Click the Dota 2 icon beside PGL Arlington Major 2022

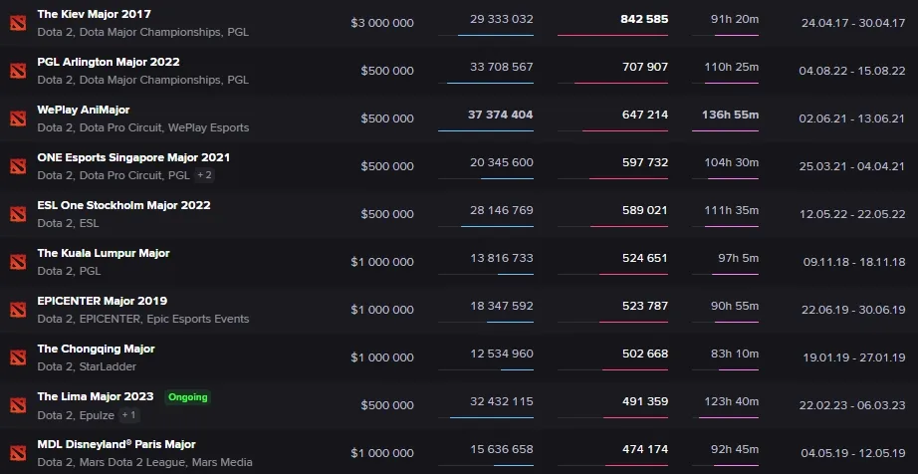pos(18,71)
